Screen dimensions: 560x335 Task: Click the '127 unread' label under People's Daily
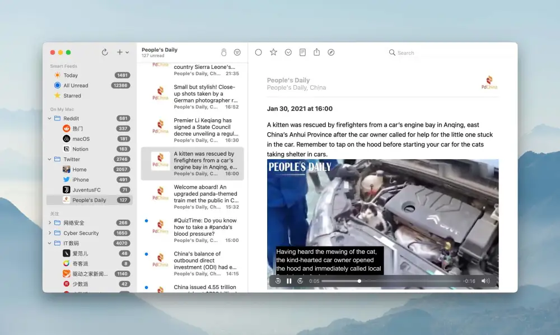coord(153,55)
